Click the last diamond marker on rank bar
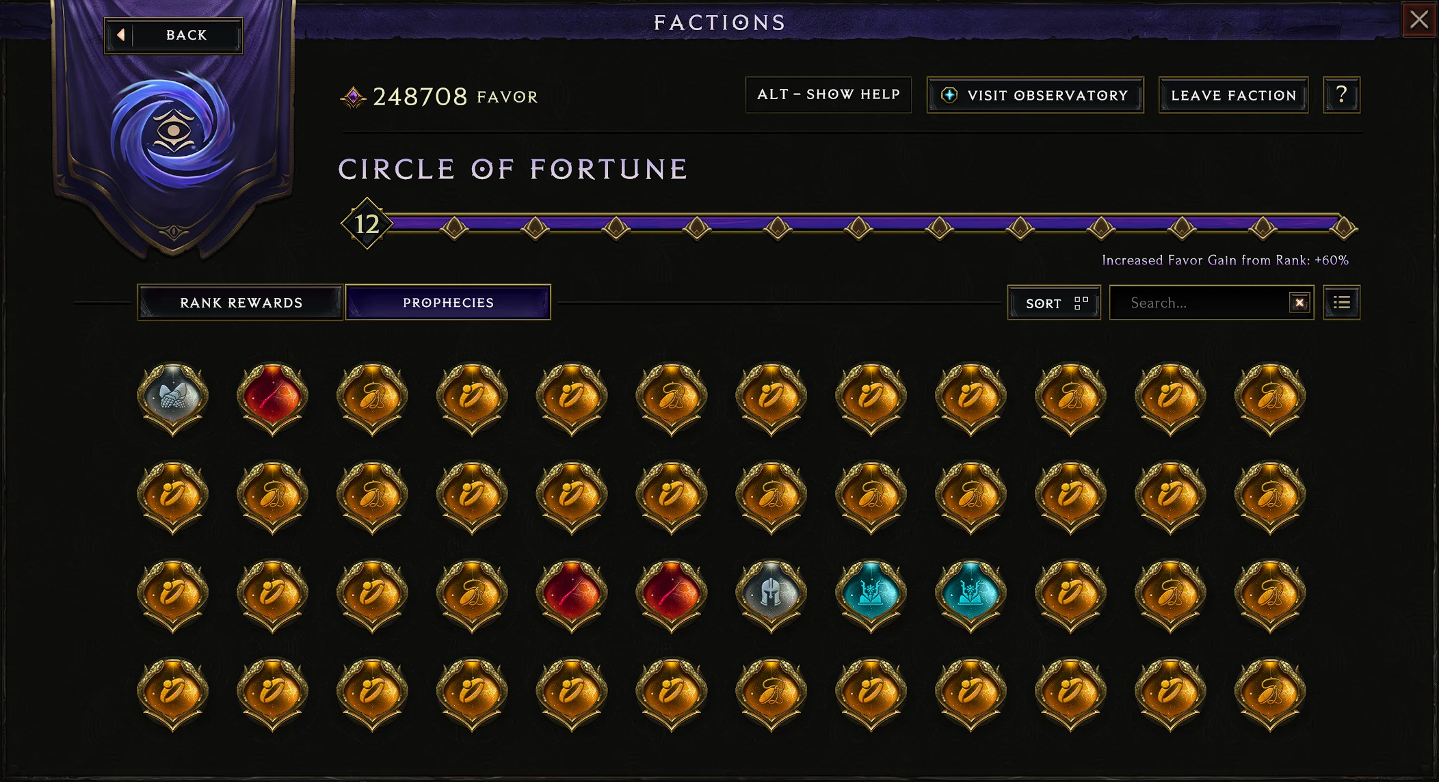Screen dimensions: 1439x782 (1343, 228)
